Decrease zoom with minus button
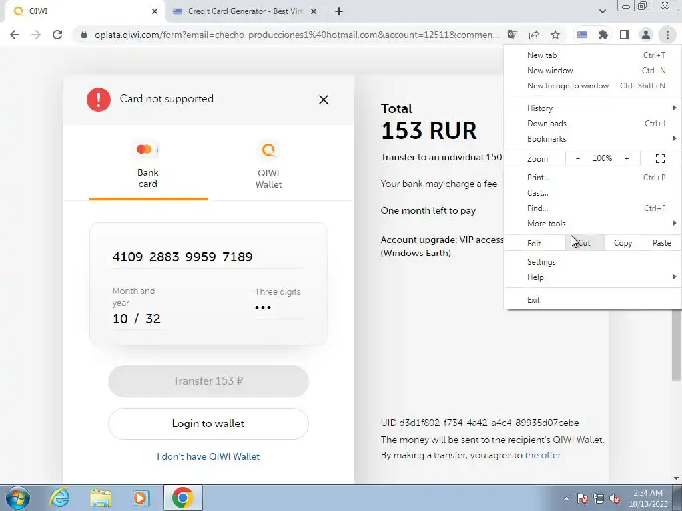This screenshot has height=511, width=682. [577, 158]
